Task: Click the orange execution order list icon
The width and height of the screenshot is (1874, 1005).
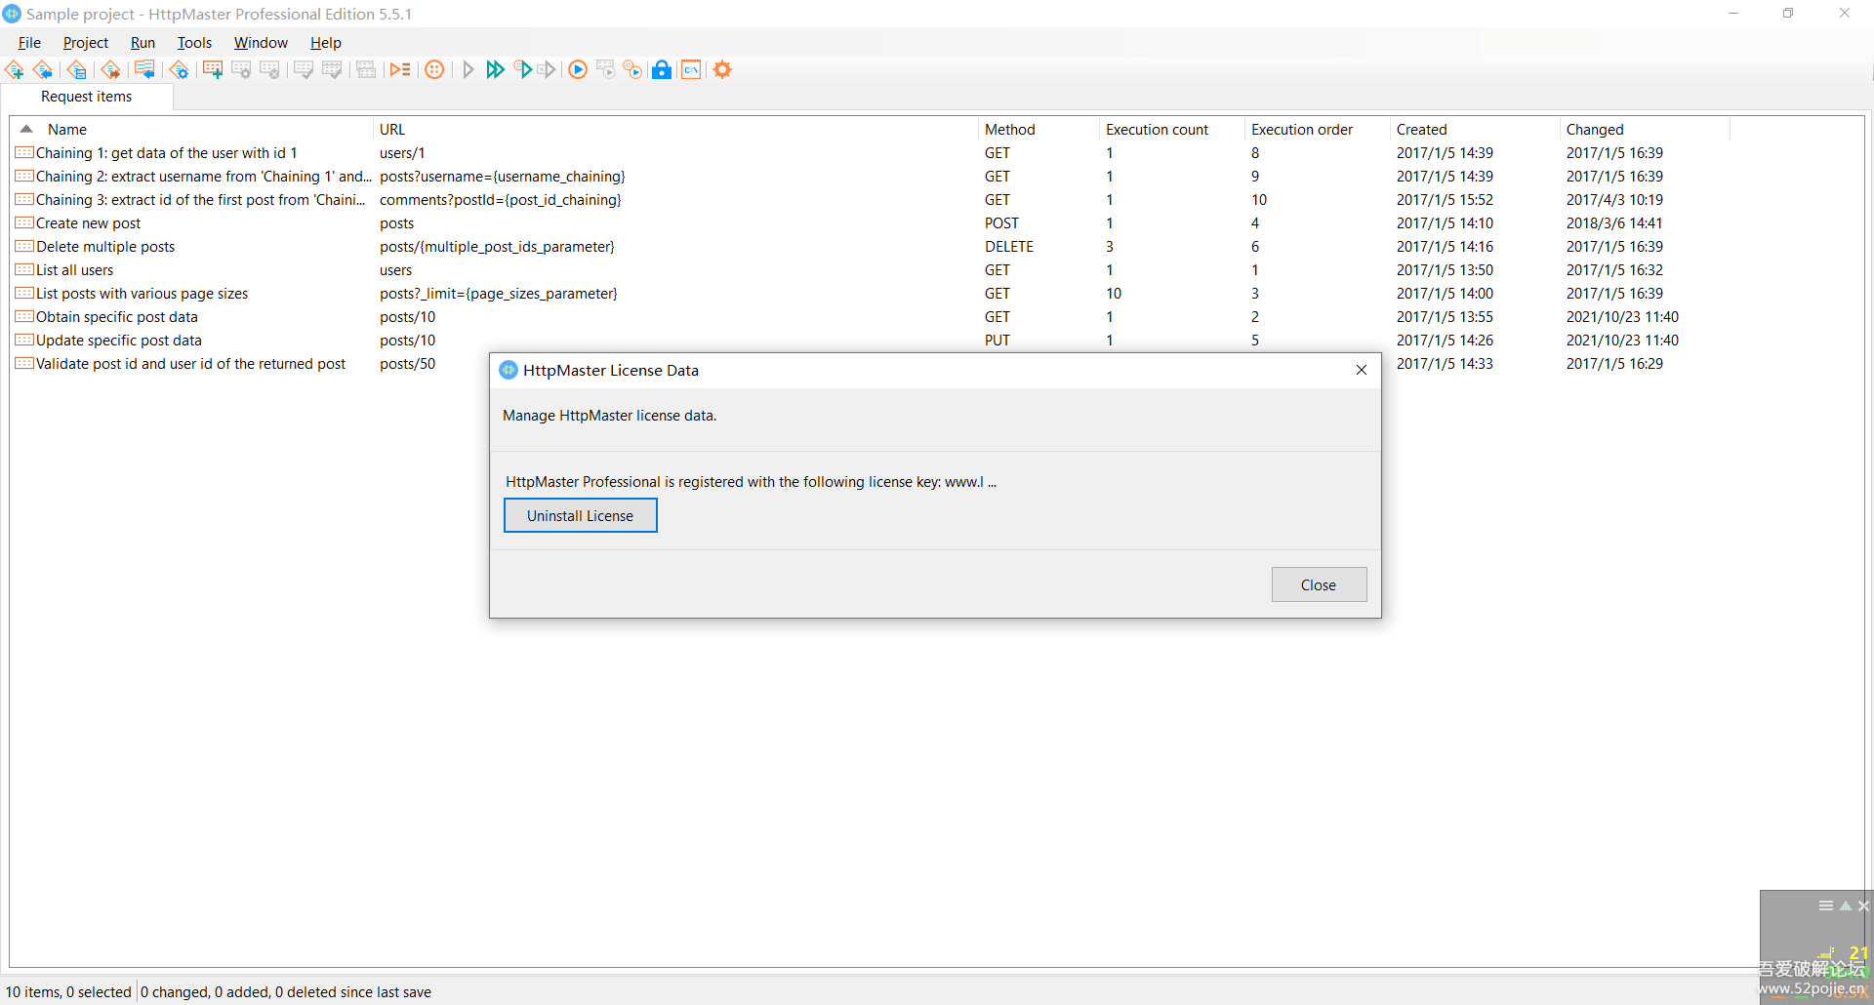Action: 400,70
